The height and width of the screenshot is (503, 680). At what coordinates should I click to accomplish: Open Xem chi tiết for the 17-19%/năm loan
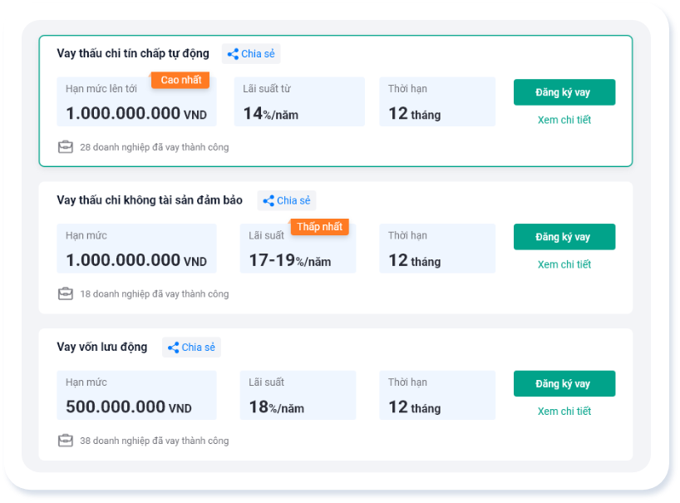pyautogui.click(x=564, y=264)
